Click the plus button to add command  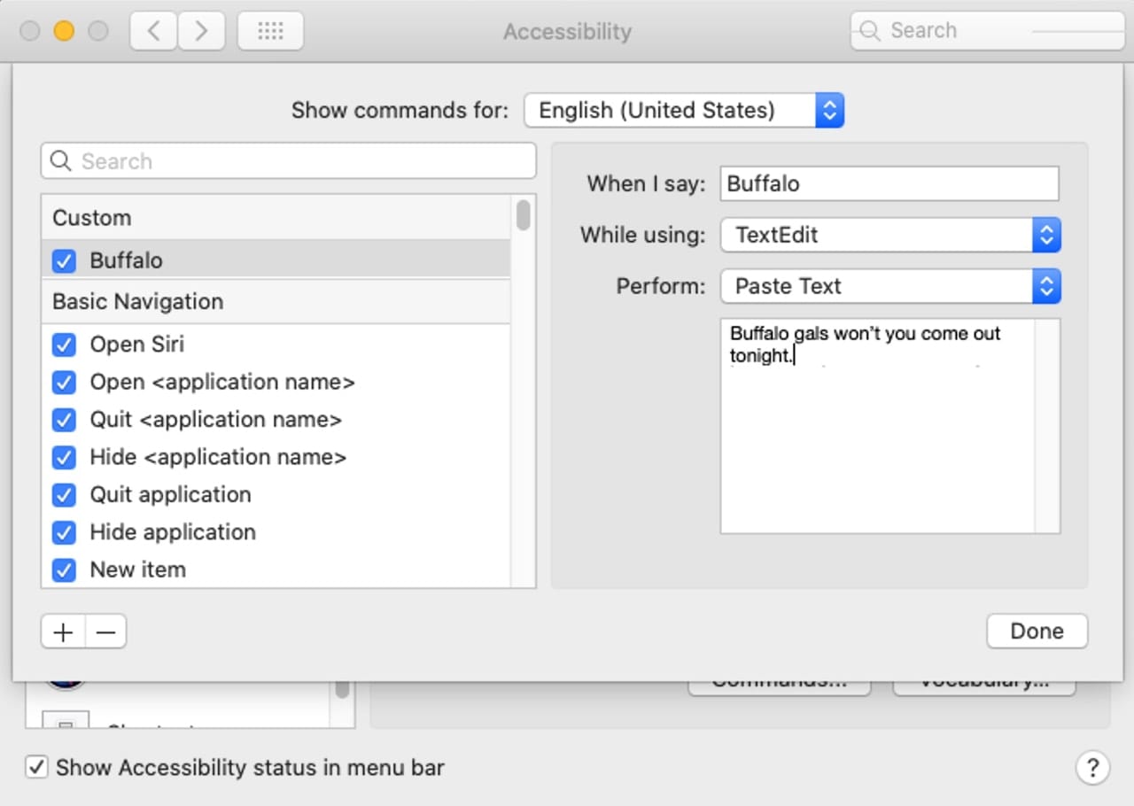pyautogui.click(x=63, y=632)
